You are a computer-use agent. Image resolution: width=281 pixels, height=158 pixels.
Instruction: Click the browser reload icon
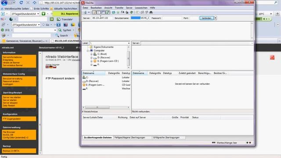[x=21, y=3]
